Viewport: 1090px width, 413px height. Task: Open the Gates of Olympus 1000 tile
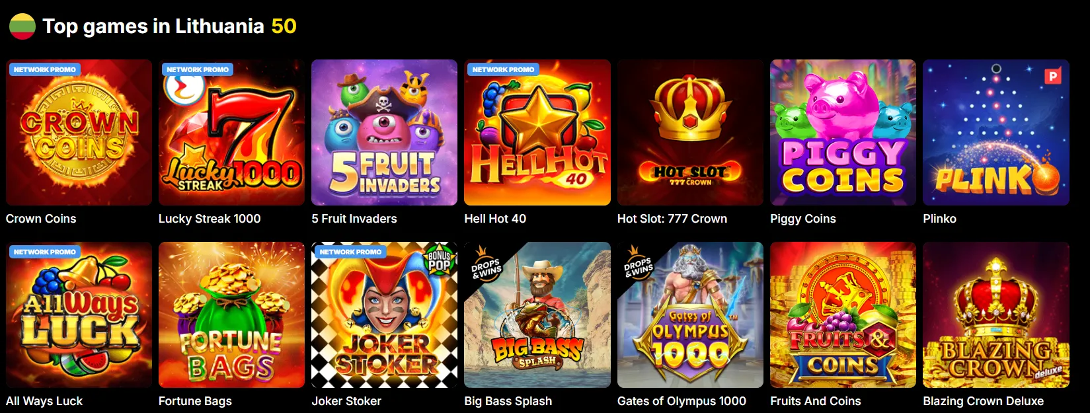coord(690,315)
